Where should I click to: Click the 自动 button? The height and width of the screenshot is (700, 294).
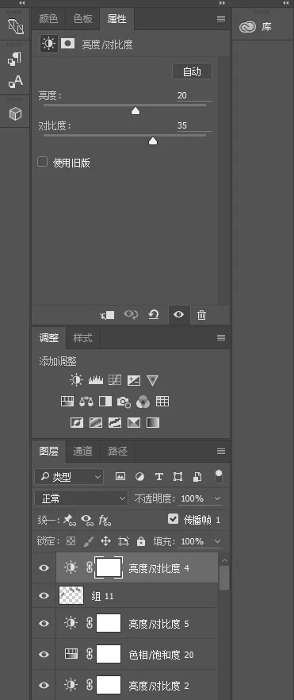[x=192, y=71]
